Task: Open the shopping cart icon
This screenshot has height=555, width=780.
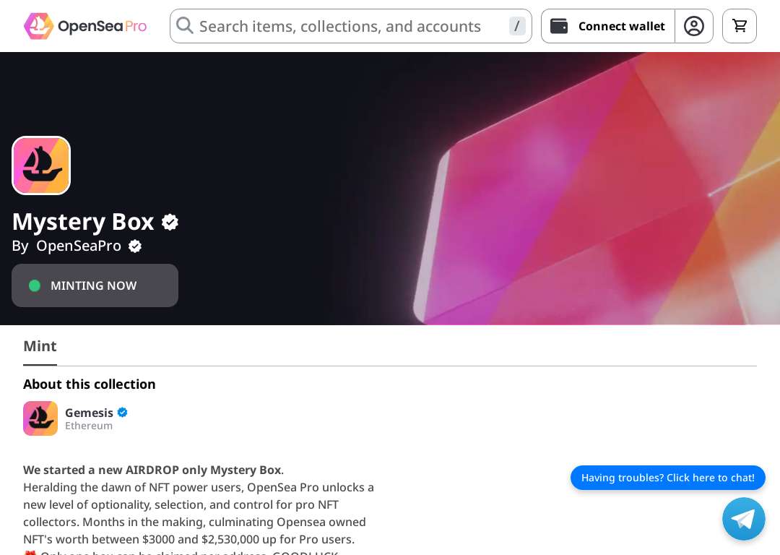Action: (x=740, y=26)
